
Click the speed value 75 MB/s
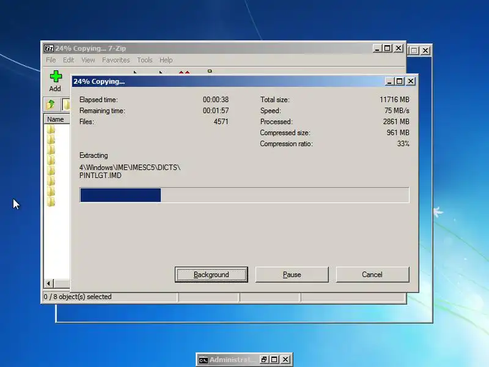point(397,111)
